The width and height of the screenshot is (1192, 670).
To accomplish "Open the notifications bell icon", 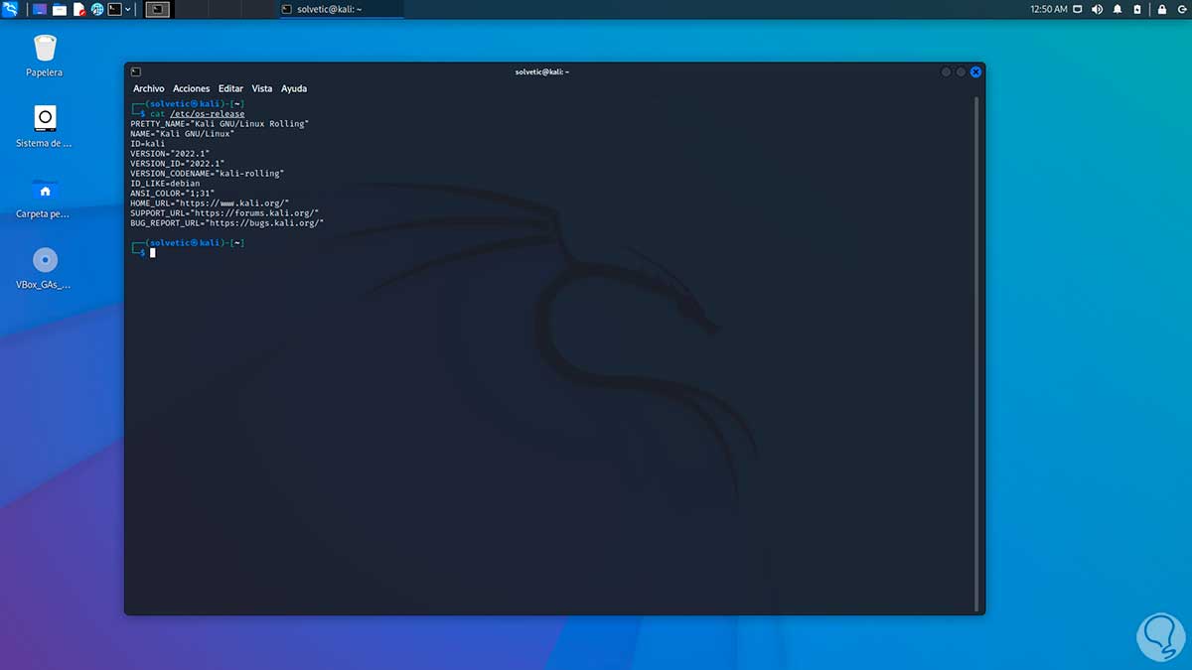I will [1117, 9].
